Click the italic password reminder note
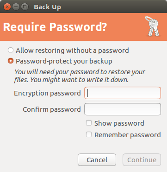Image resolution: width=167 pixels, height=172 pixels. (80, 76)
